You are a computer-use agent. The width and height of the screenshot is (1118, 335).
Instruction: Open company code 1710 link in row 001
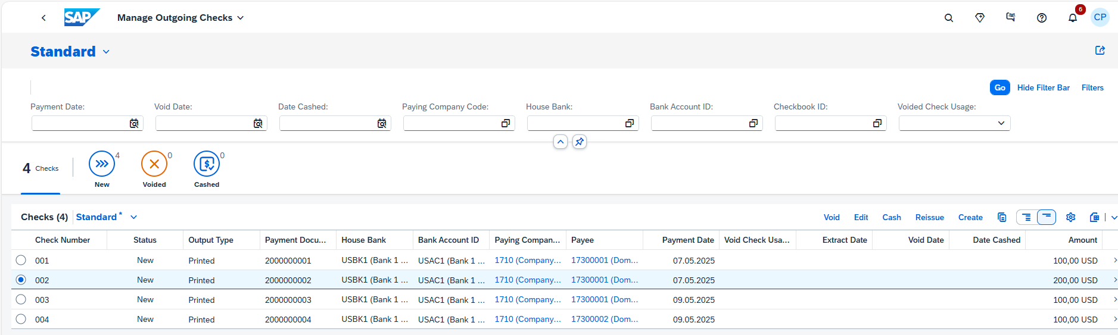527,260
